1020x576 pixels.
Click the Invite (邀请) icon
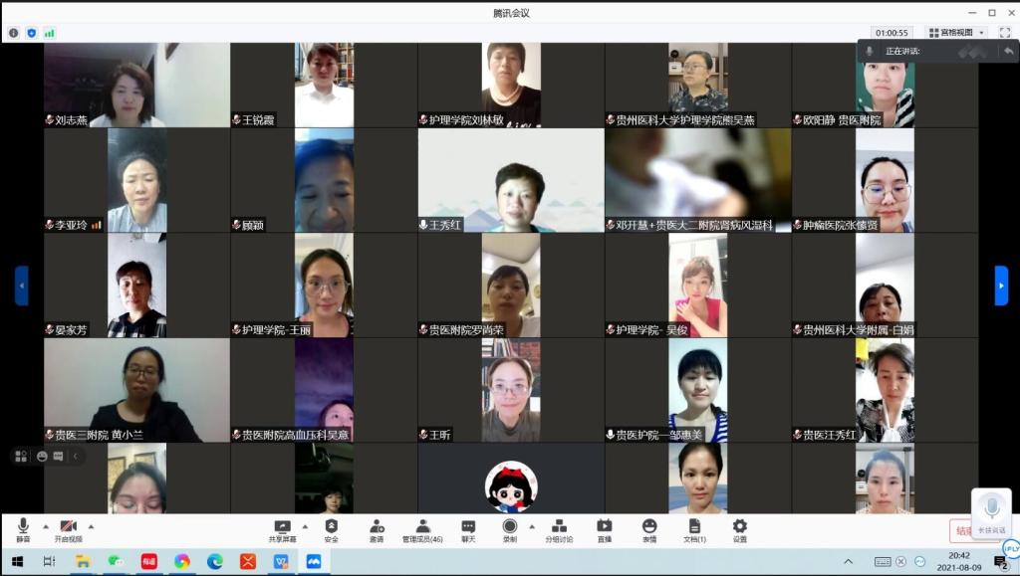(x=377, y=528)
